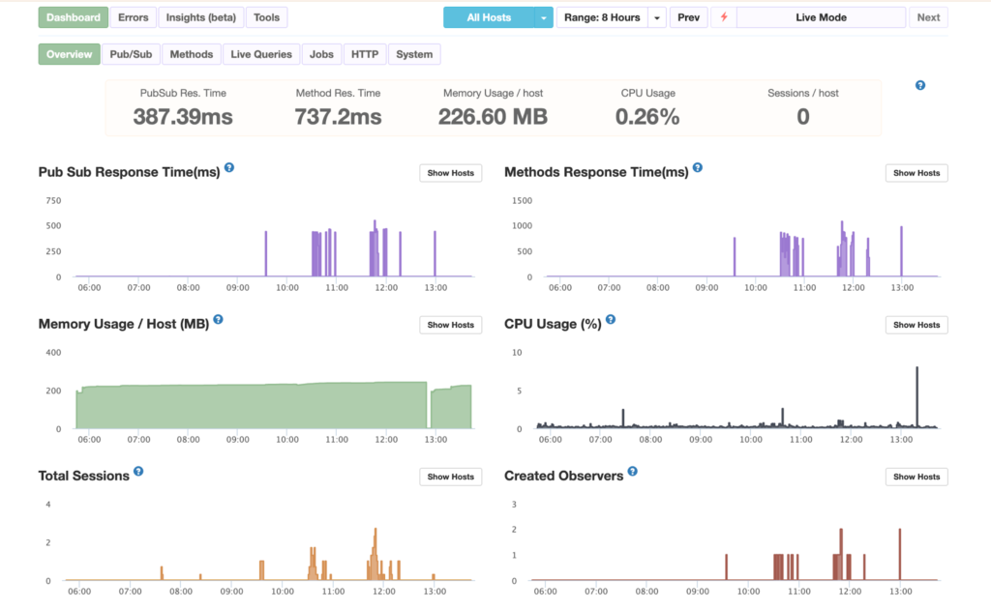The image size is (991, 609).
Task: Open the Live Queries tab
Action: [x=261, y=54]
